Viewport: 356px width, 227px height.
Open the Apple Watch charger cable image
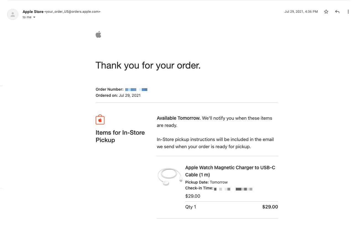point(170,176)
